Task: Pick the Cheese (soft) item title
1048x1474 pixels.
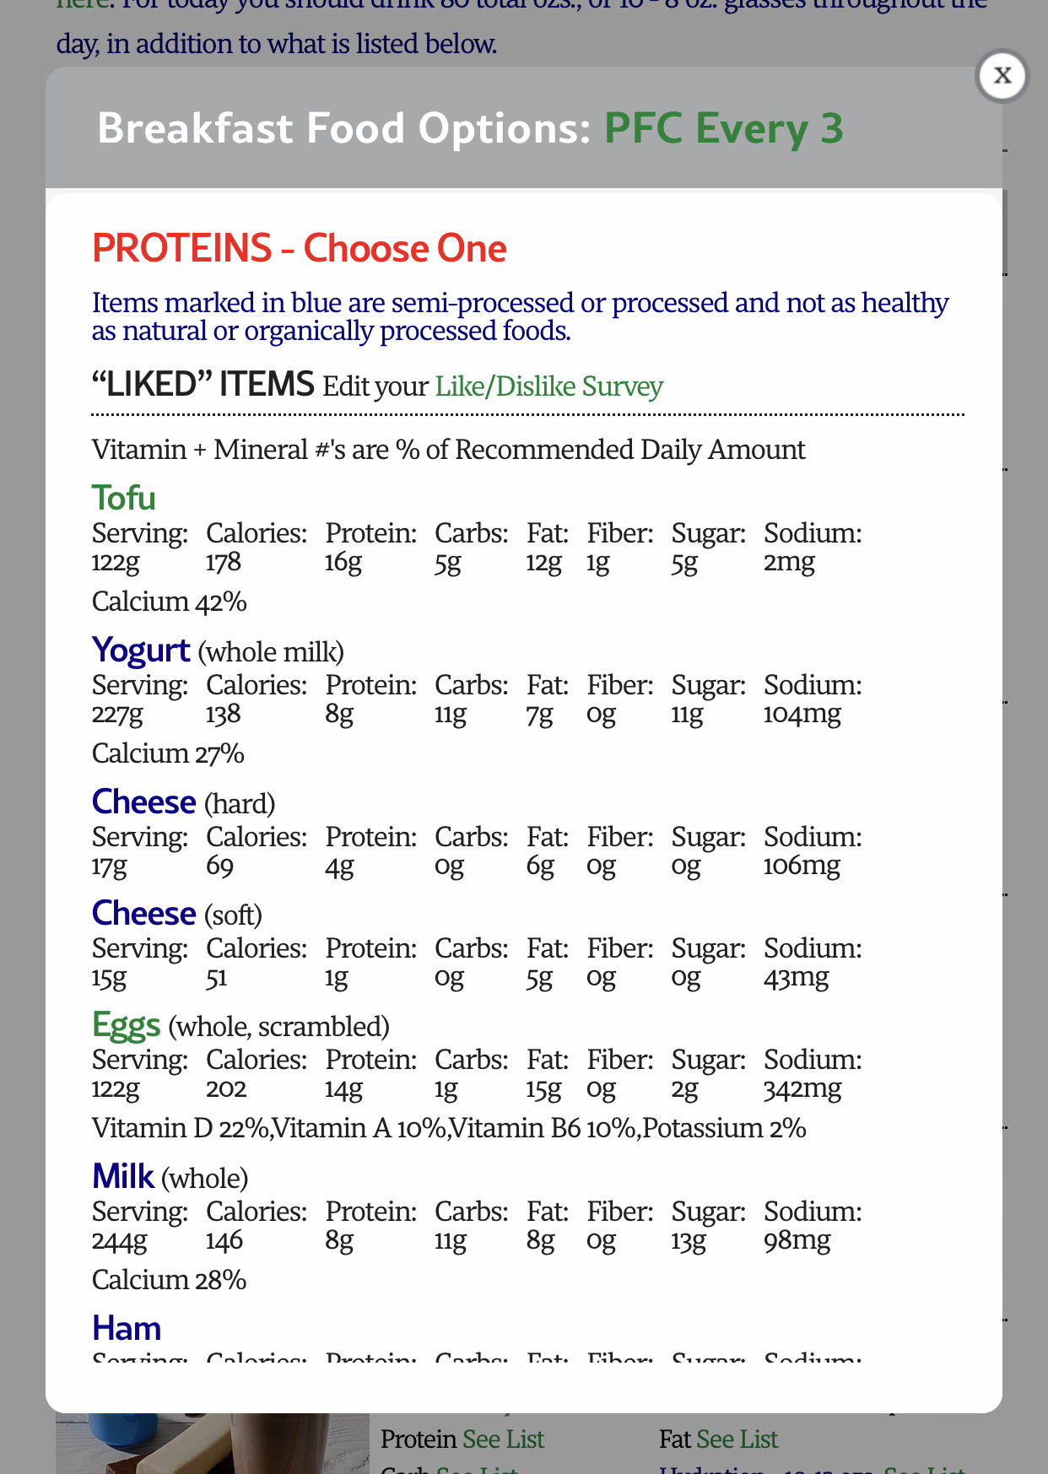Action: tap(144, 914)
